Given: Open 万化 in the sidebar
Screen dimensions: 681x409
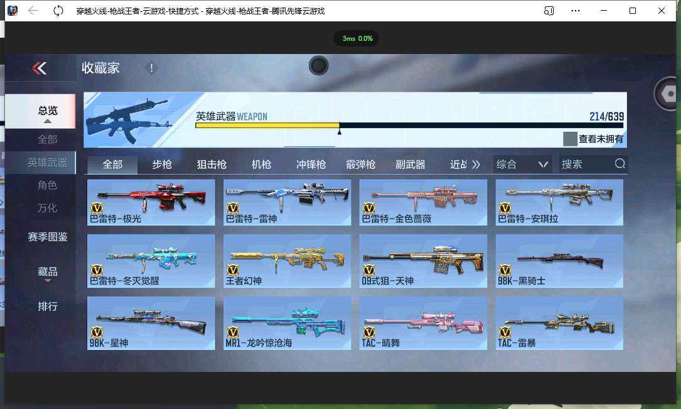Looking at the screenshot, I should tap(47, 208).
